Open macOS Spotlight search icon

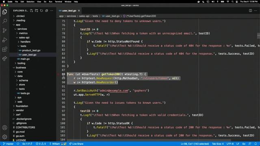(232, 2)
